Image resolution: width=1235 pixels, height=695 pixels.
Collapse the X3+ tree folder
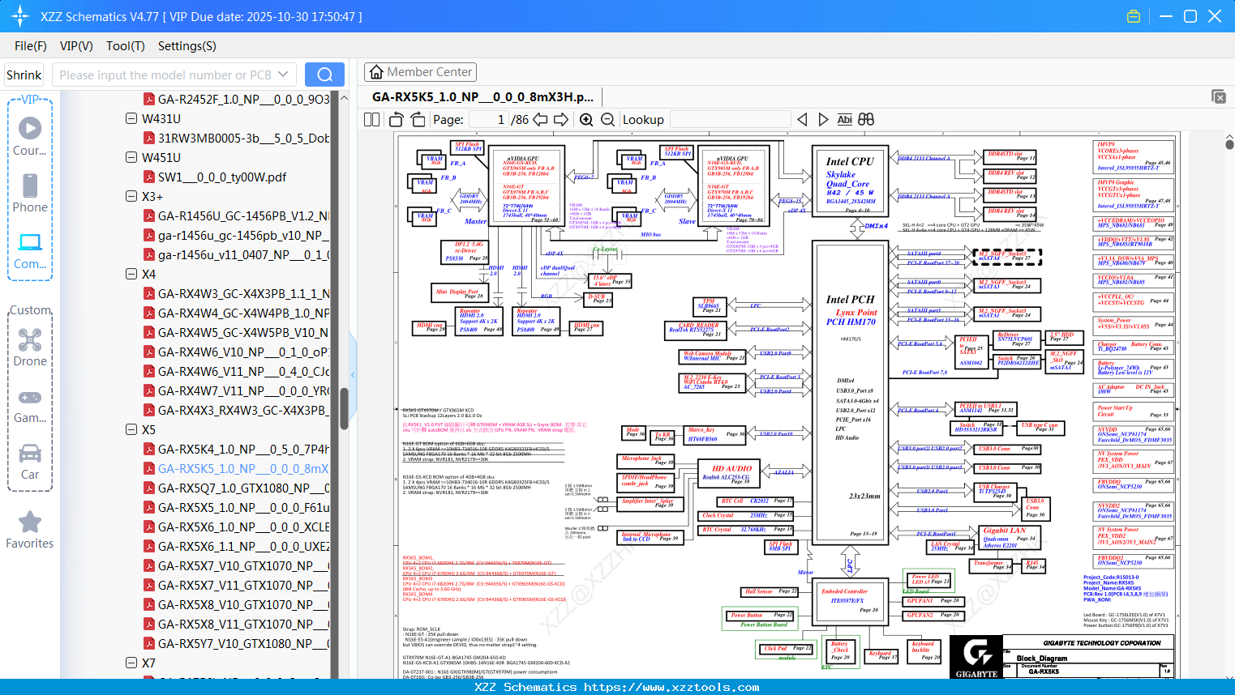[x=131, y=196]
